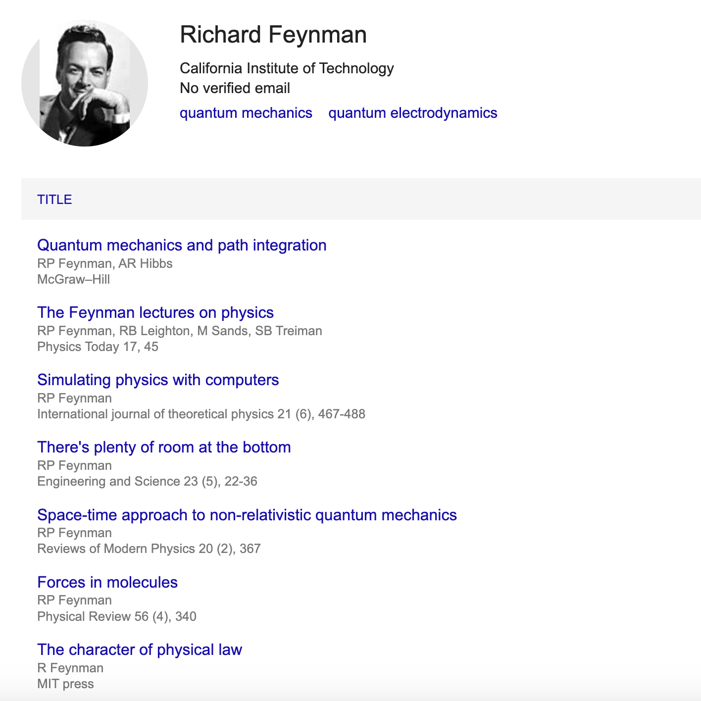The image size is (701, 701).
Task: Sort publications by the TITLE column header
Action: click(54, 200)
